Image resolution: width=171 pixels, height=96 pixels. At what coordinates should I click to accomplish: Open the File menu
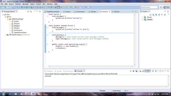[x=2, y=4]
